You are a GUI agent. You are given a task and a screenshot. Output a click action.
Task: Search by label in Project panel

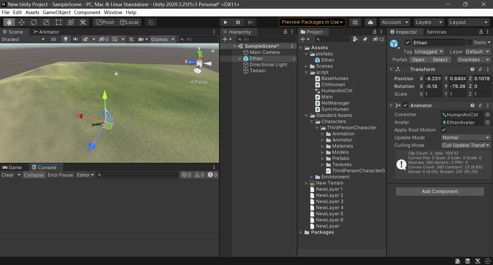(365, 39)
